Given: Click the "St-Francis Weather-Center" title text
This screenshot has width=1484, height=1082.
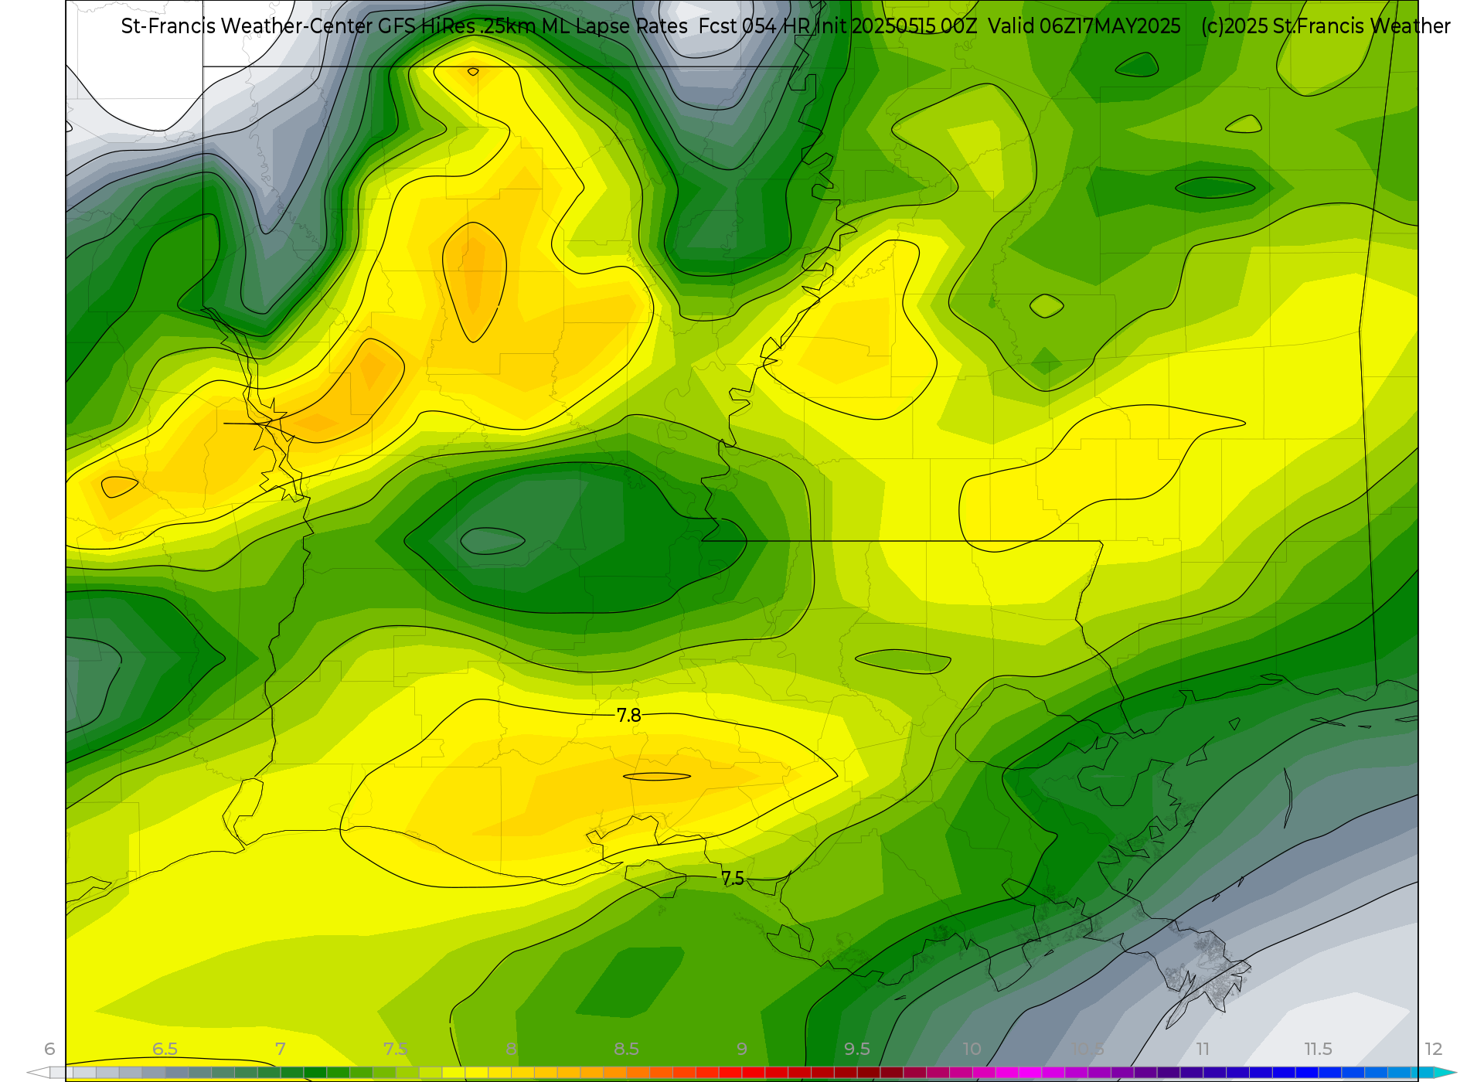Looking at the screenshot, I should click(247, 26).
